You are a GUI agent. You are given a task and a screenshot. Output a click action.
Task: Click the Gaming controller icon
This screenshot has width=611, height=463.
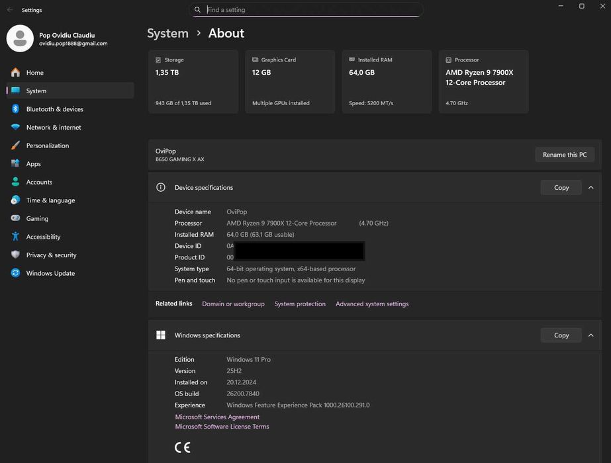(x=16, y=218)
